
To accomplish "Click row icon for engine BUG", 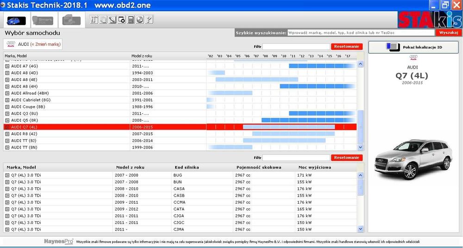I will (x=7, y=175).
